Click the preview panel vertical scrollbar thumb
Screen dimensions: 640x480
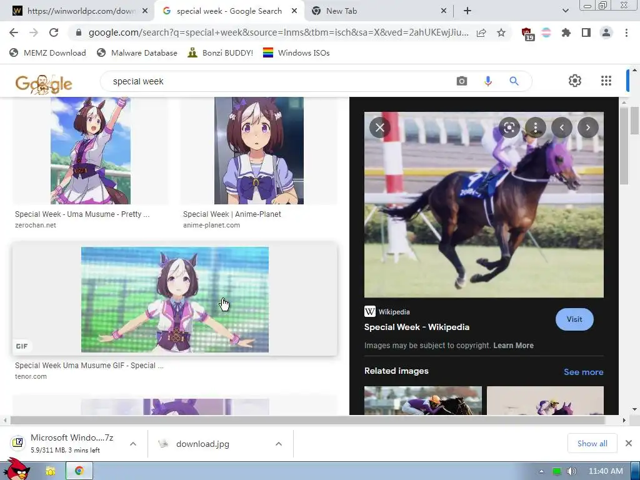623,145
